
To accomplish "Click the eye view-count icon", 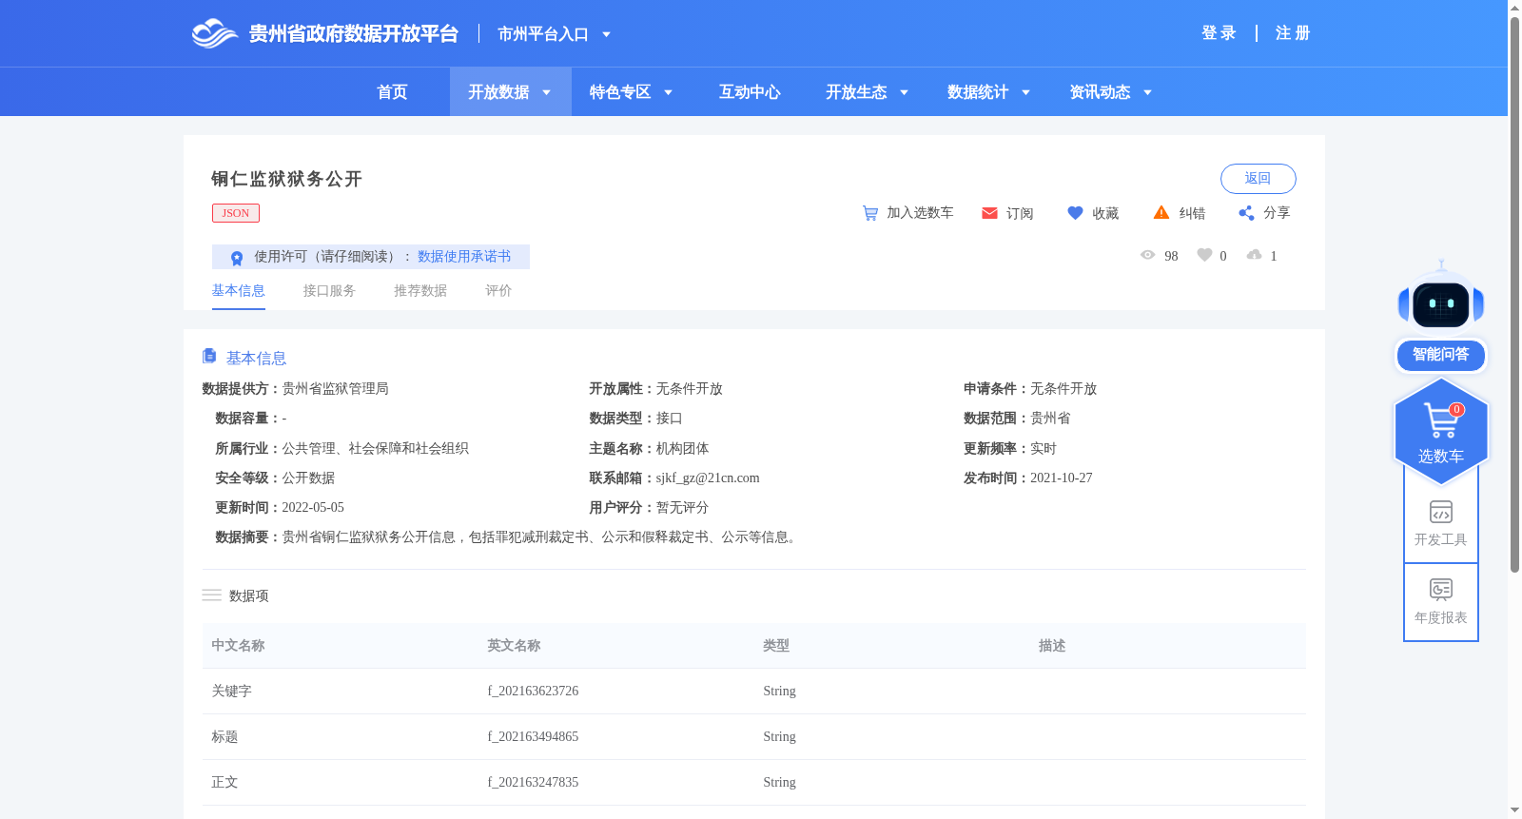I will [x=1148, y=255].
